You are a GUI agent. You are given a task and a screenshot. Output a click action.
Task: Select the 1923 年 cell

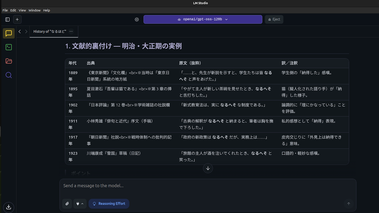click(74, 157)
